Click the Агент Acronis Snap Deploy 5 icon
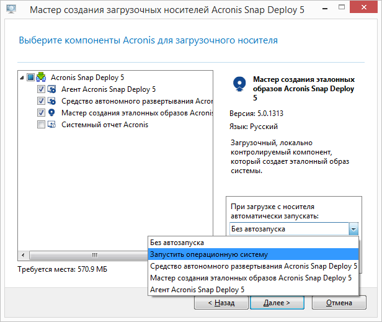Image resolution: width=382 pixels, height=322 pixels. (x=51, y=89)
